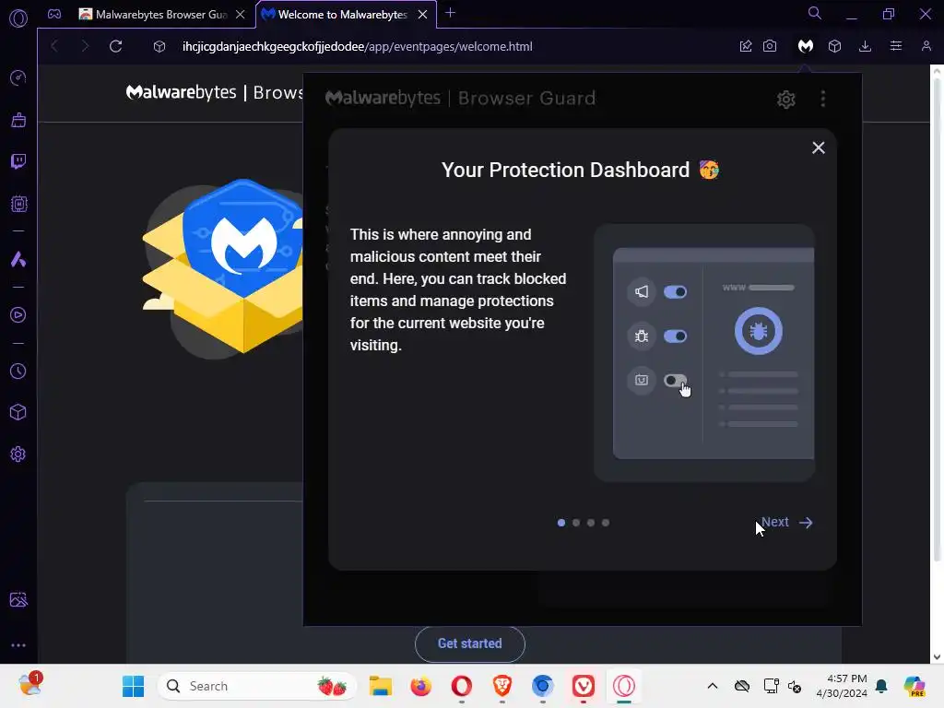Open the notification bell in taskbar
The height and width of the screenshot is (708, 944).
click(x=881, y=686)
